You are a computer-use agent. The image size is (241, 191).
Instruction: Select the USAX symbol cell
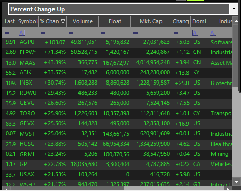point(27,175)
